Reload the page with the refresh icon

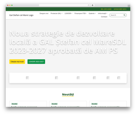pos(88,5)
